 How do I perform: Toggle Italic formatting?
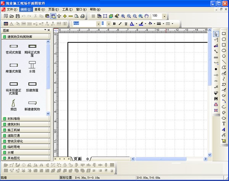point(120,24)
